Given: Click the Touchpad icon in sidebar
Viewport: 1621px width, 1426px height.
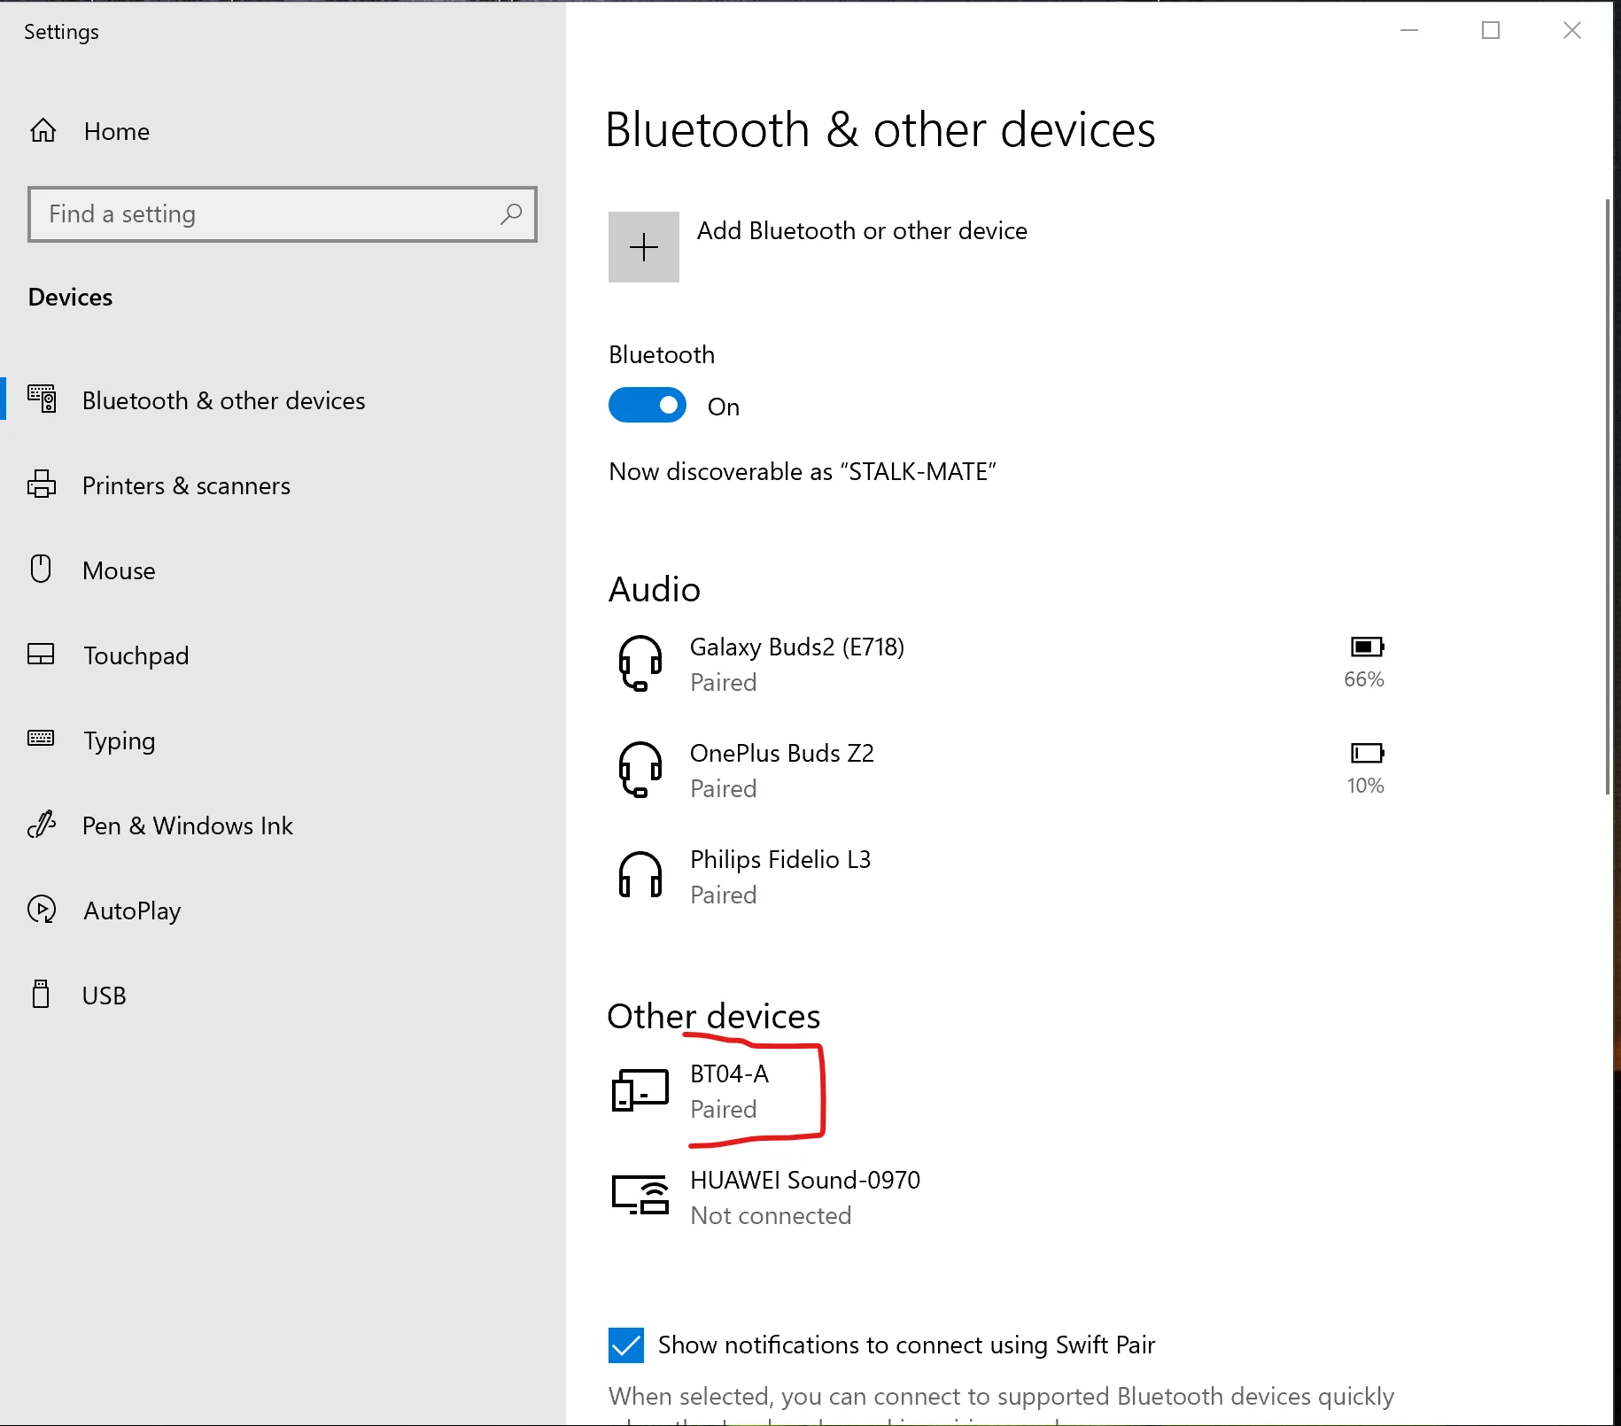Looking at the screenshot, I should (41, 655).
